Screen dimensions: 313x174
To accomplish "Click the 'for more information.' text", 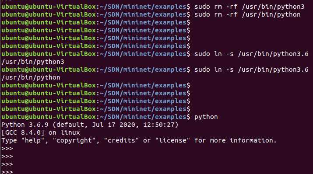I will point(236,140).
